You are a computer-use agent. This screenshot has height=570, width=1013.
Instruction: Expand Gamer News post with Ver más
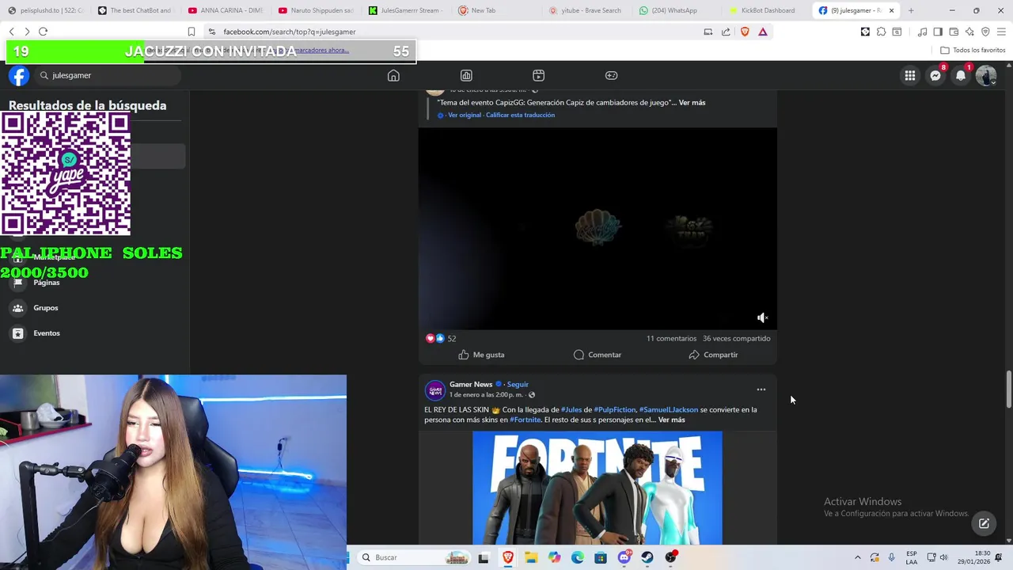[x=672, y=420]
